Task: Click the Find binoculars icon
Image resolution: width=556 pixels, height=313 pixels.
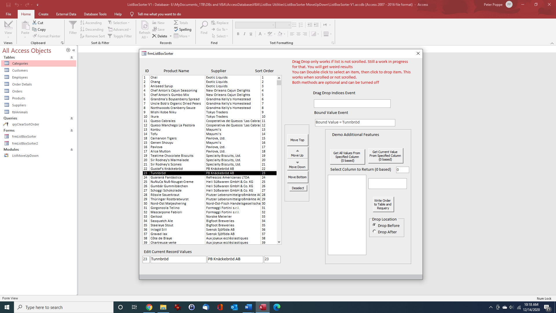Action: coord(204,25)
